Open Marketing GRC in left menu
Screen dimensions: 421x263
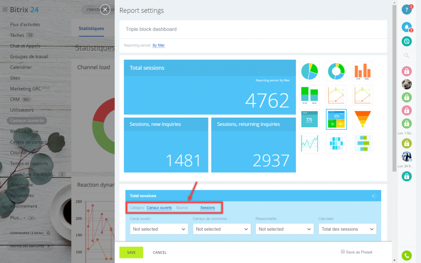click(25, 89)
